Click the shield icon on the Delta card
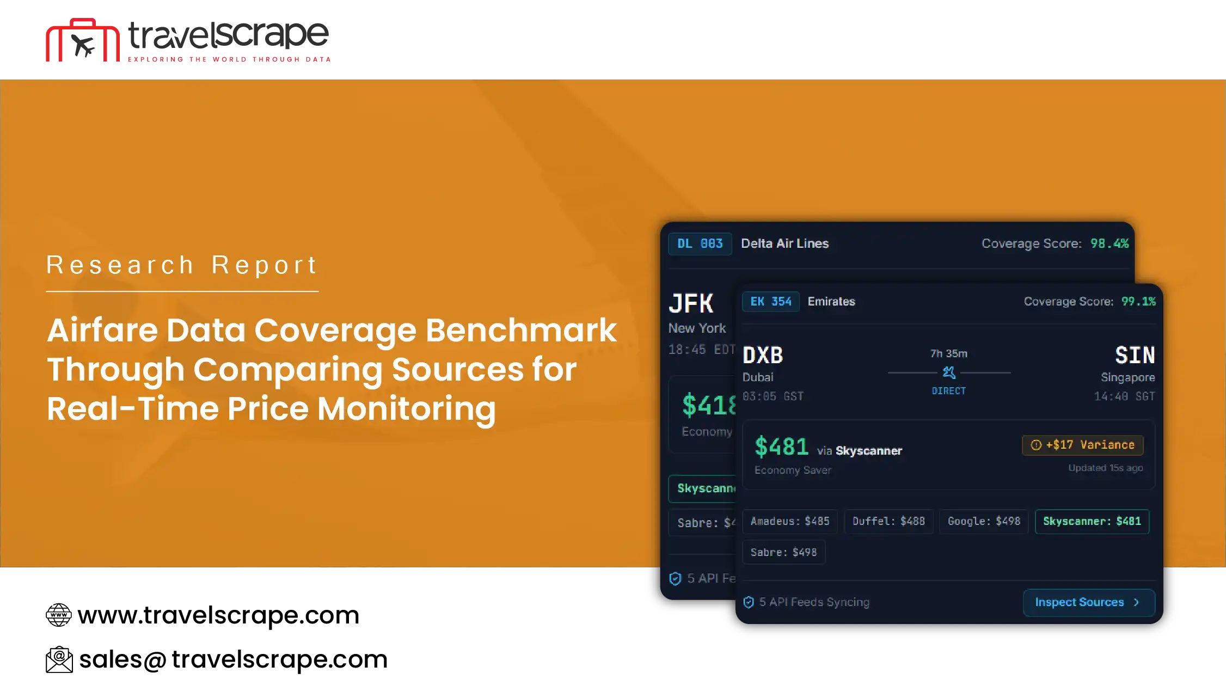This screenshot has width=1226, height=691. click(x=675, y=578)
